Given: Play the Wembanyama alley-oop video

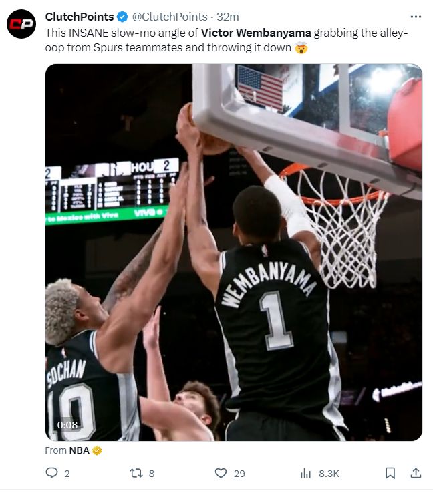Looking at the screenshot, I should click(x=233, y=253).
